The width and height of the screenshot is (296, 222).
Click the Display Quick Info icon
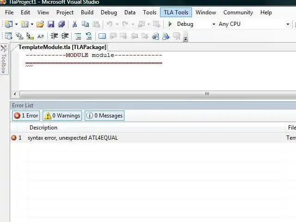30,36
